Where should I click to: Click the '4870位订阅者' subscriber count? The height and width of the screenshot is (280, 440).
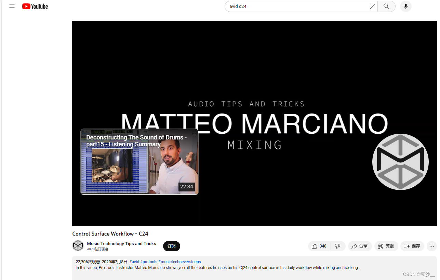97,249
